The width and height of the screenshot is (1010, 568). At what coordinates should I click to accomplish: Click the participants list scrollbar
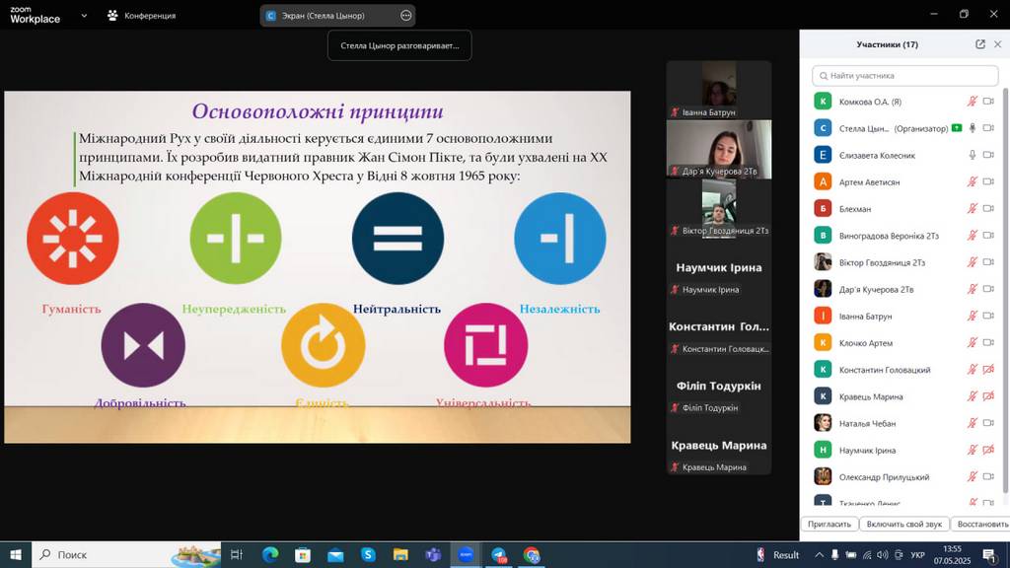coord(1005,290)
